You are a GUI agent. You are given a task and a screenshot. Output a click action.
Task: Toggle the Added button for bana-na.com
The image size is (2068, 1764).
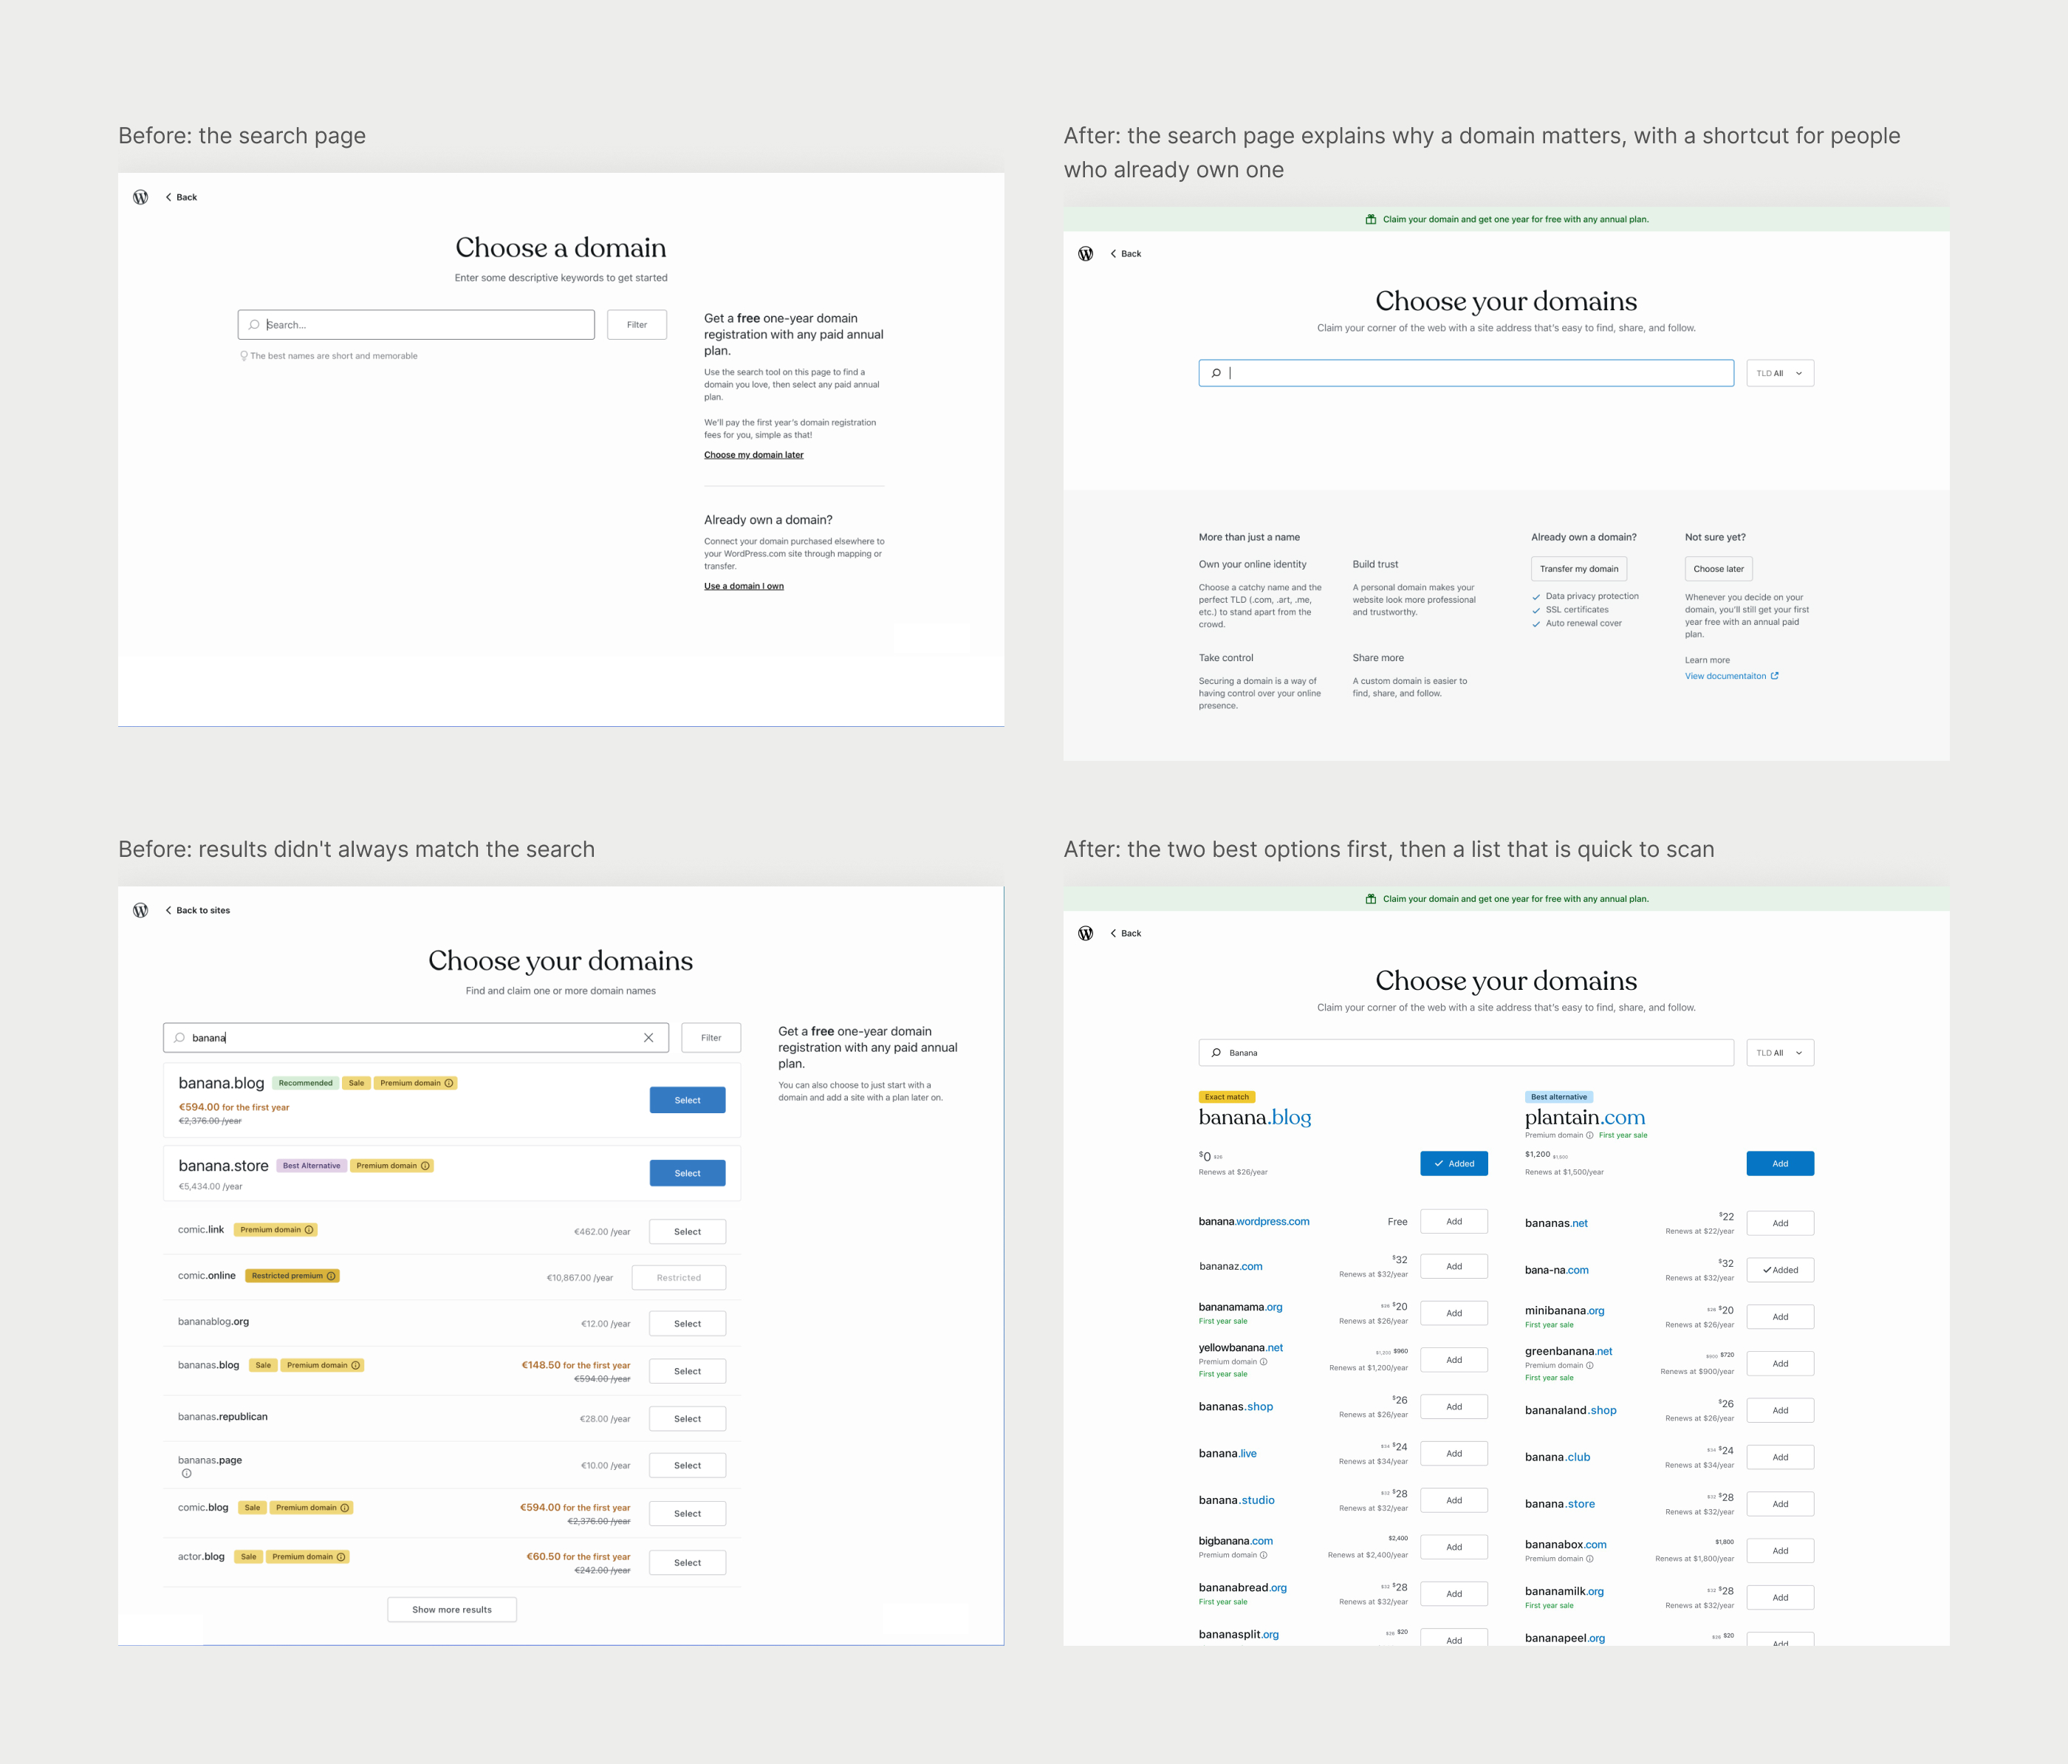tap(1781, 1271)
